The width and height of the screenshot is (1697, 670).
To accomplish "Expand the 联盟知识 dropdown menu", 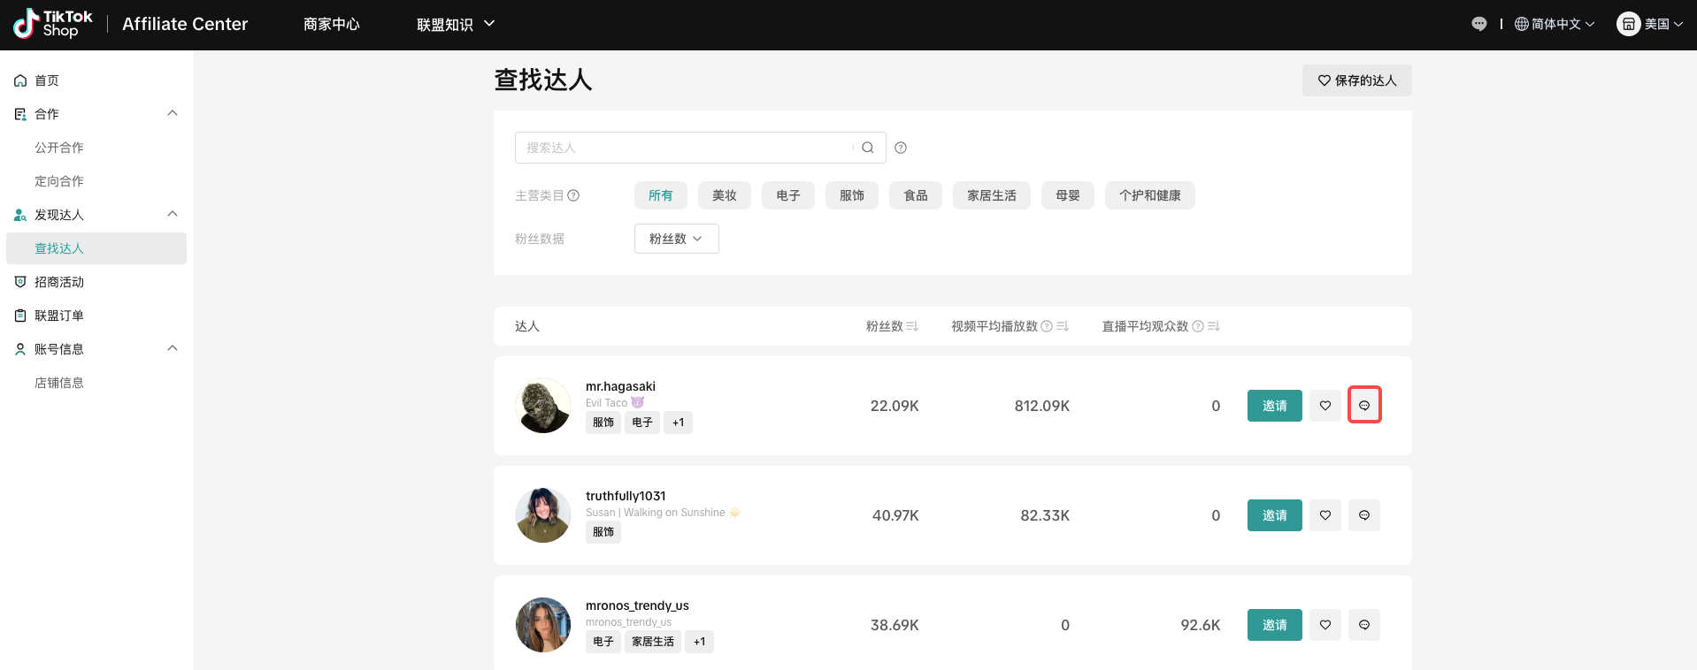I will [455, 24].
